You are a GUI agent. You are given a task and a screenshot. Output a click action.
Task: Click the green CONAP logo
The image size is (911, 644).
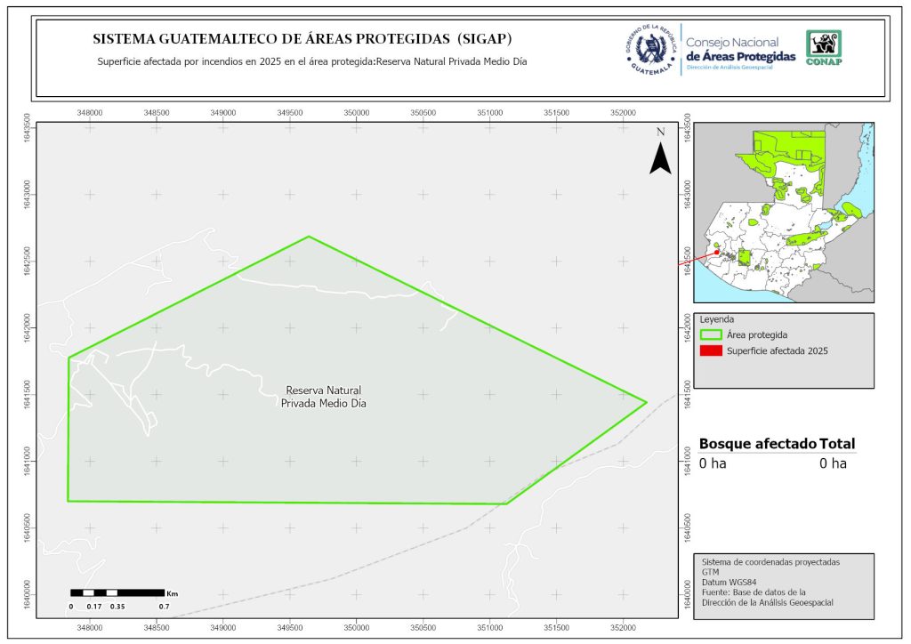[x=823, y=47]
